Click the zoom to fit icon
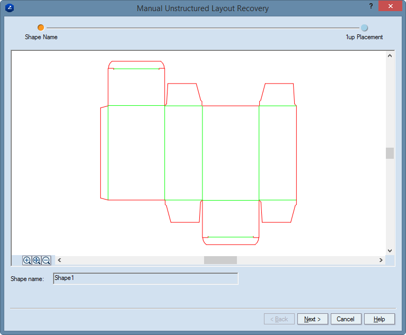 pyautogui.click(x=37, y=260)
